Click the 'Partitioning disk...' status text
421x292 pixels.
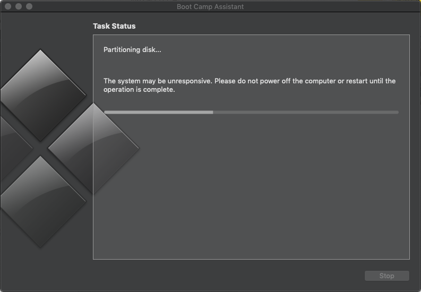pos(132,50)
